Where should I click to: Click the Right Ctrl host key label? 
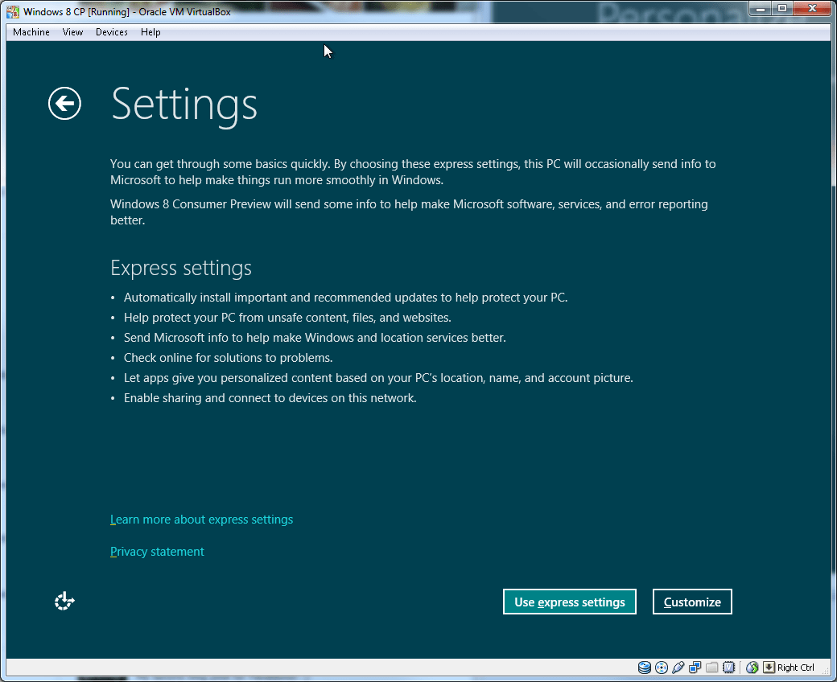796,668
